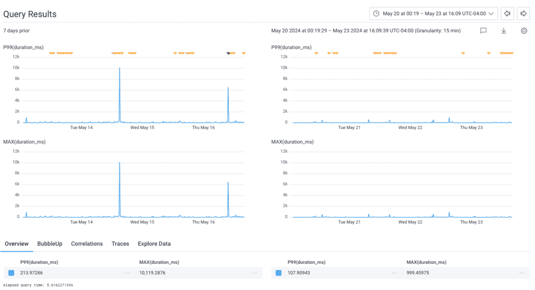Click the P99 column header above 107.90943
The width and height of the screenshot is (535, 290).
306,262
